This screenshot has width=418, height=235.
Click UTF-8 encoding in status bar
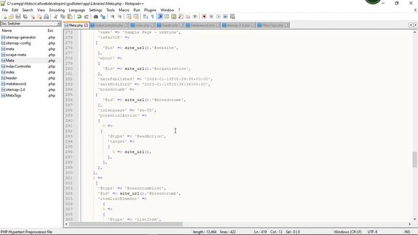[372, 232]
